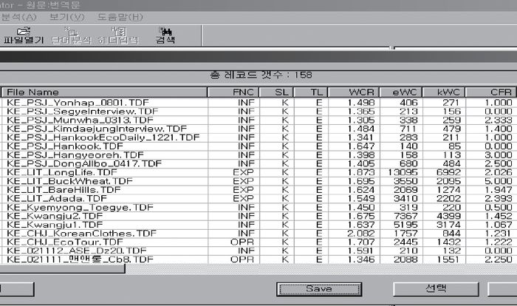Viewport: 517px width, 306px height.
Task: Select row KE_LIT_Adada.TDF
Action: 258,198
